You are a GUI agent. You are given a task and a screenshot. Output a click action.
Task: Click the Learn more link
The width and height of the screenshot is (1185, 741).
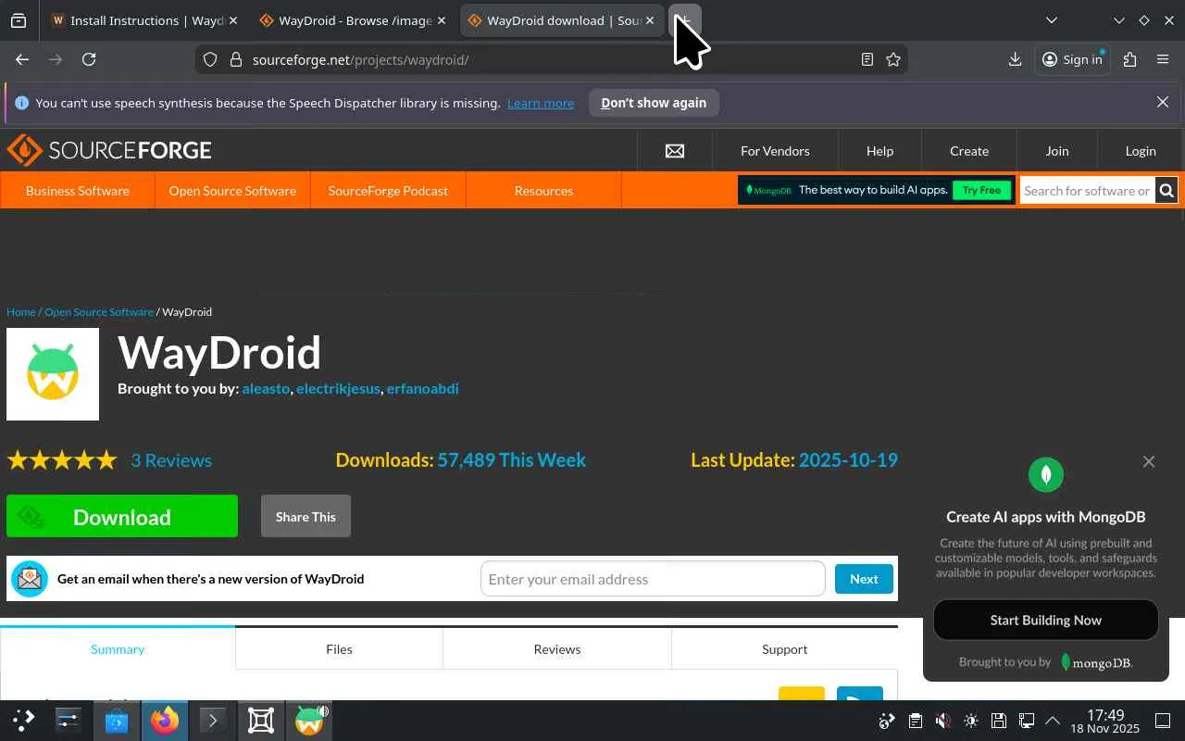point(541,103)
